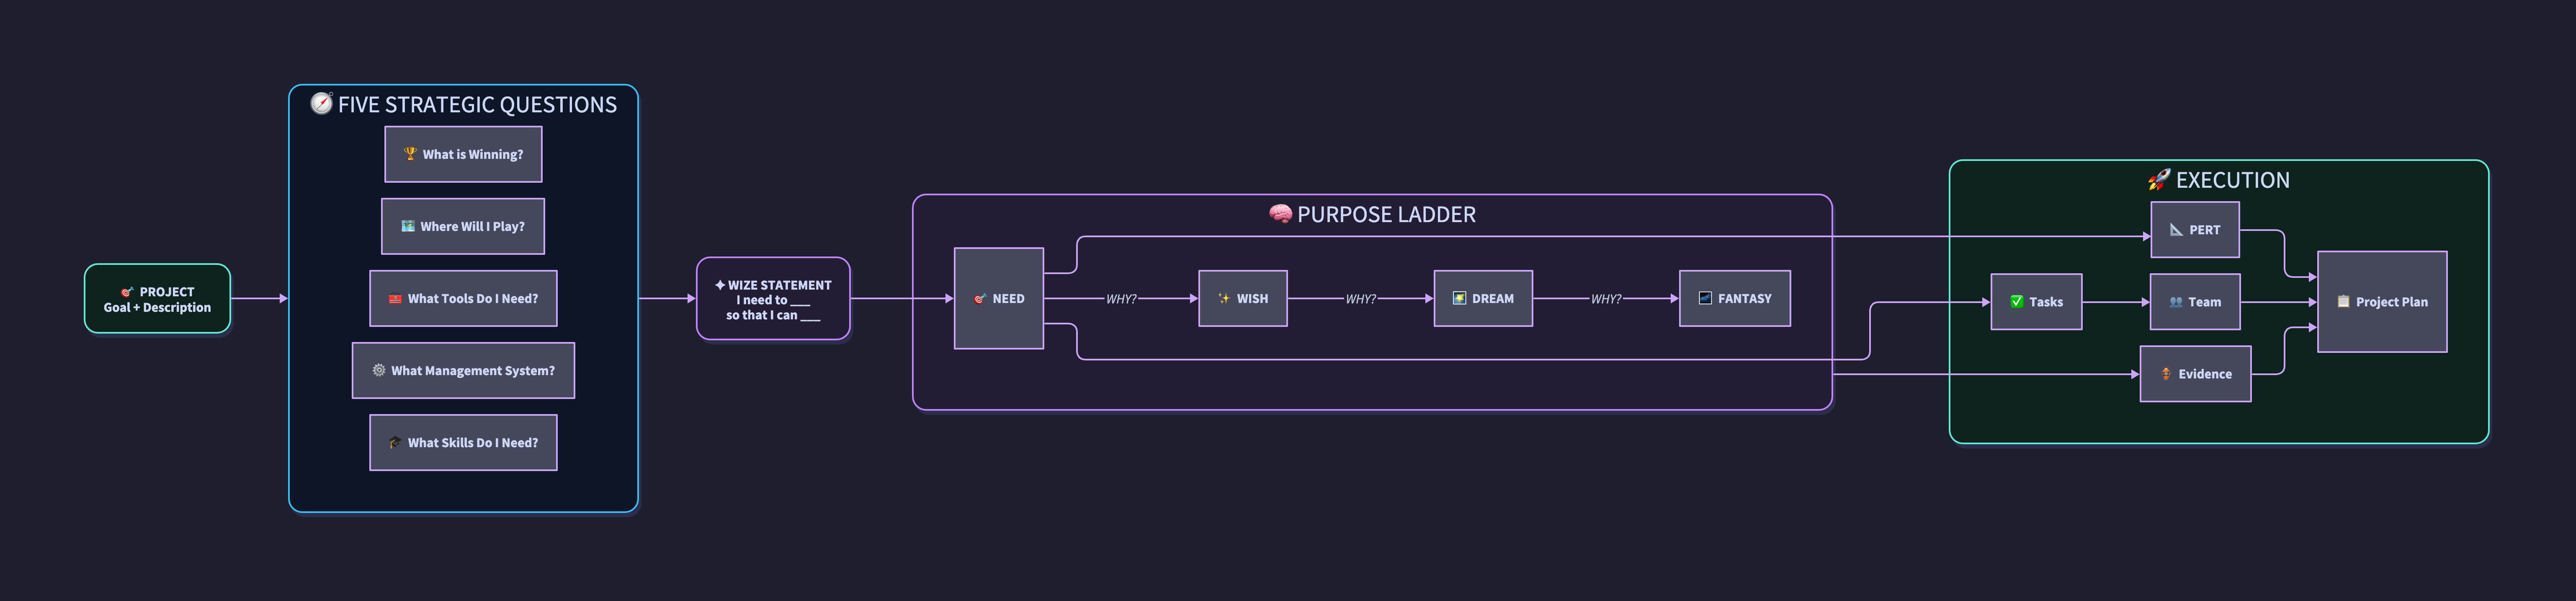Screen dimensions: 2576x601
Task: Click the rocket icon next to EXECUTION
Action: tap(2159, 179)
